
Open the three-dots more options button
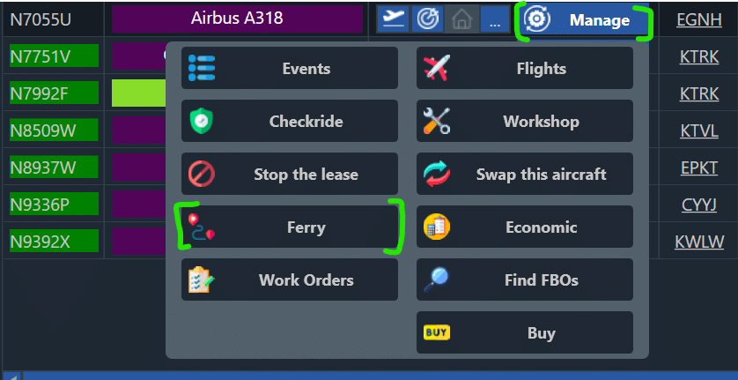pyautogui.click(x=495, y=19)
